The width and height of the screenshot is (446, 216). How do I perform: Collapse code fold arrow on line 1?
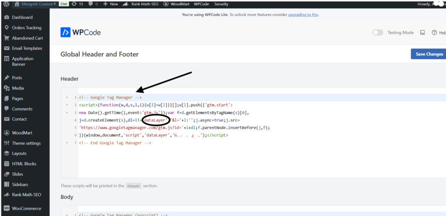[x=67, y=97]
